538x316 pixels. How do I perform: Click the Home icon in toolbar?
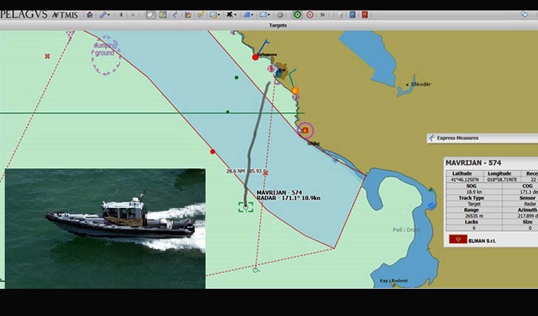click(x=89, y=15)
